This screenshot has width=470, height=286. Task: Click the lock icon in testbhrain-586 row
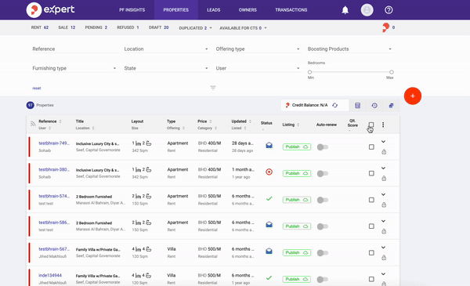pos(384,231)
